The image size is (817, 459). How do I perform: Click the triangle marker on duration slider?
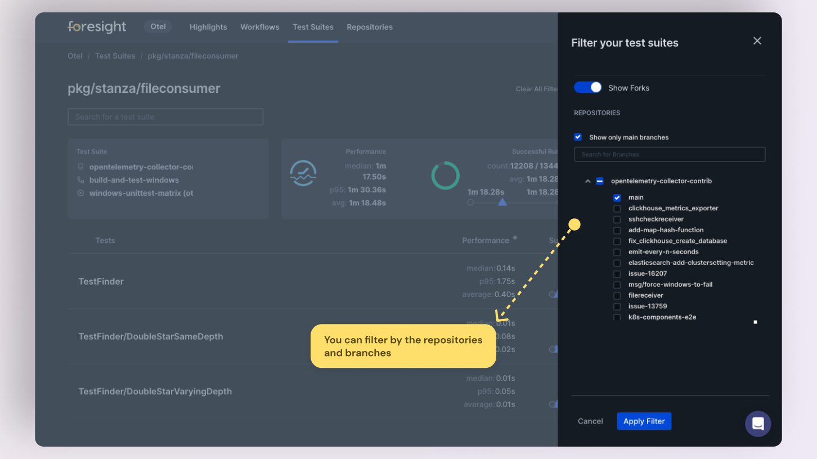(502, 202)
